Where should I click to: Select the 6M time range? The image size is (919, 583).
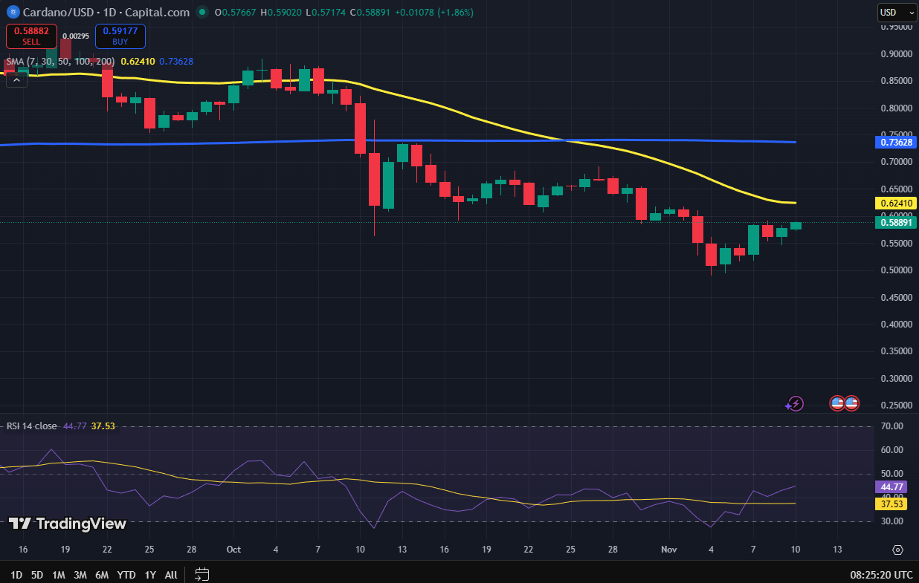[x=103, y=574]
